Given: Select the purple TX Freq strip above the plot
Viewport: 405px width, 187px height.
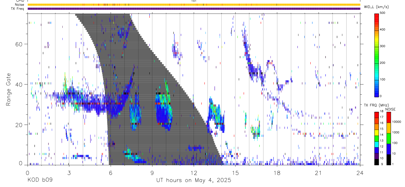Looking at the screenshot, I should (x=194, y=9).
